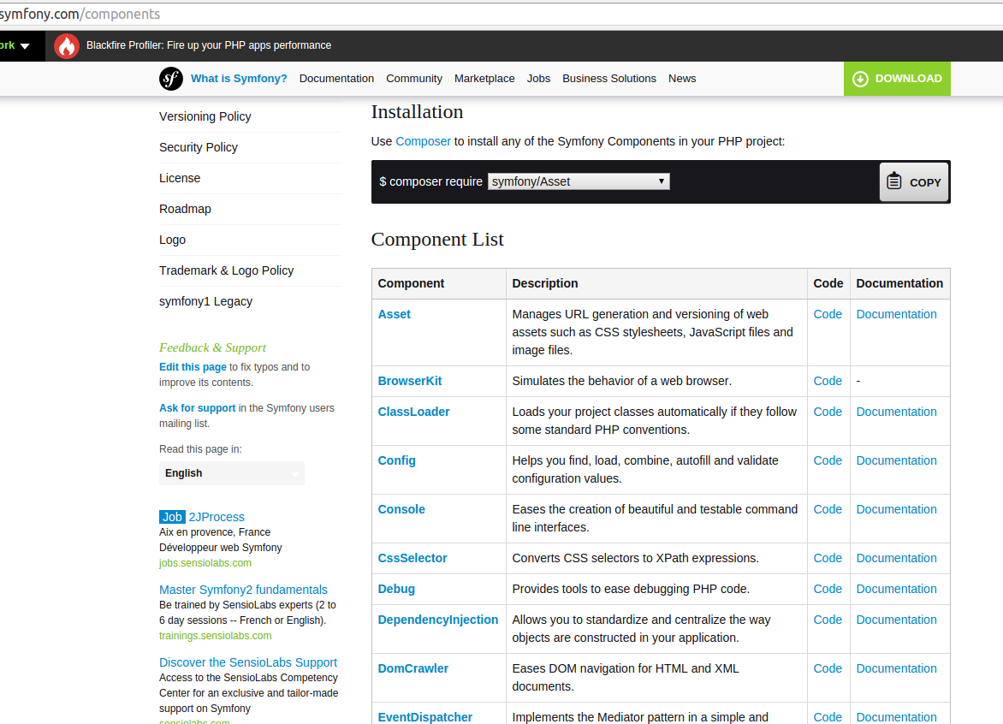Screen dimensions: 1003x724
Task: Open the 2JProcess job link
Action: [x=217, y=517]
